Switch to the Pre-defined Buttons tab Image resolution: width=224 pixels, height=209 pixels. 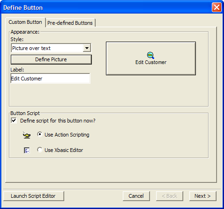tap(70, 23)
